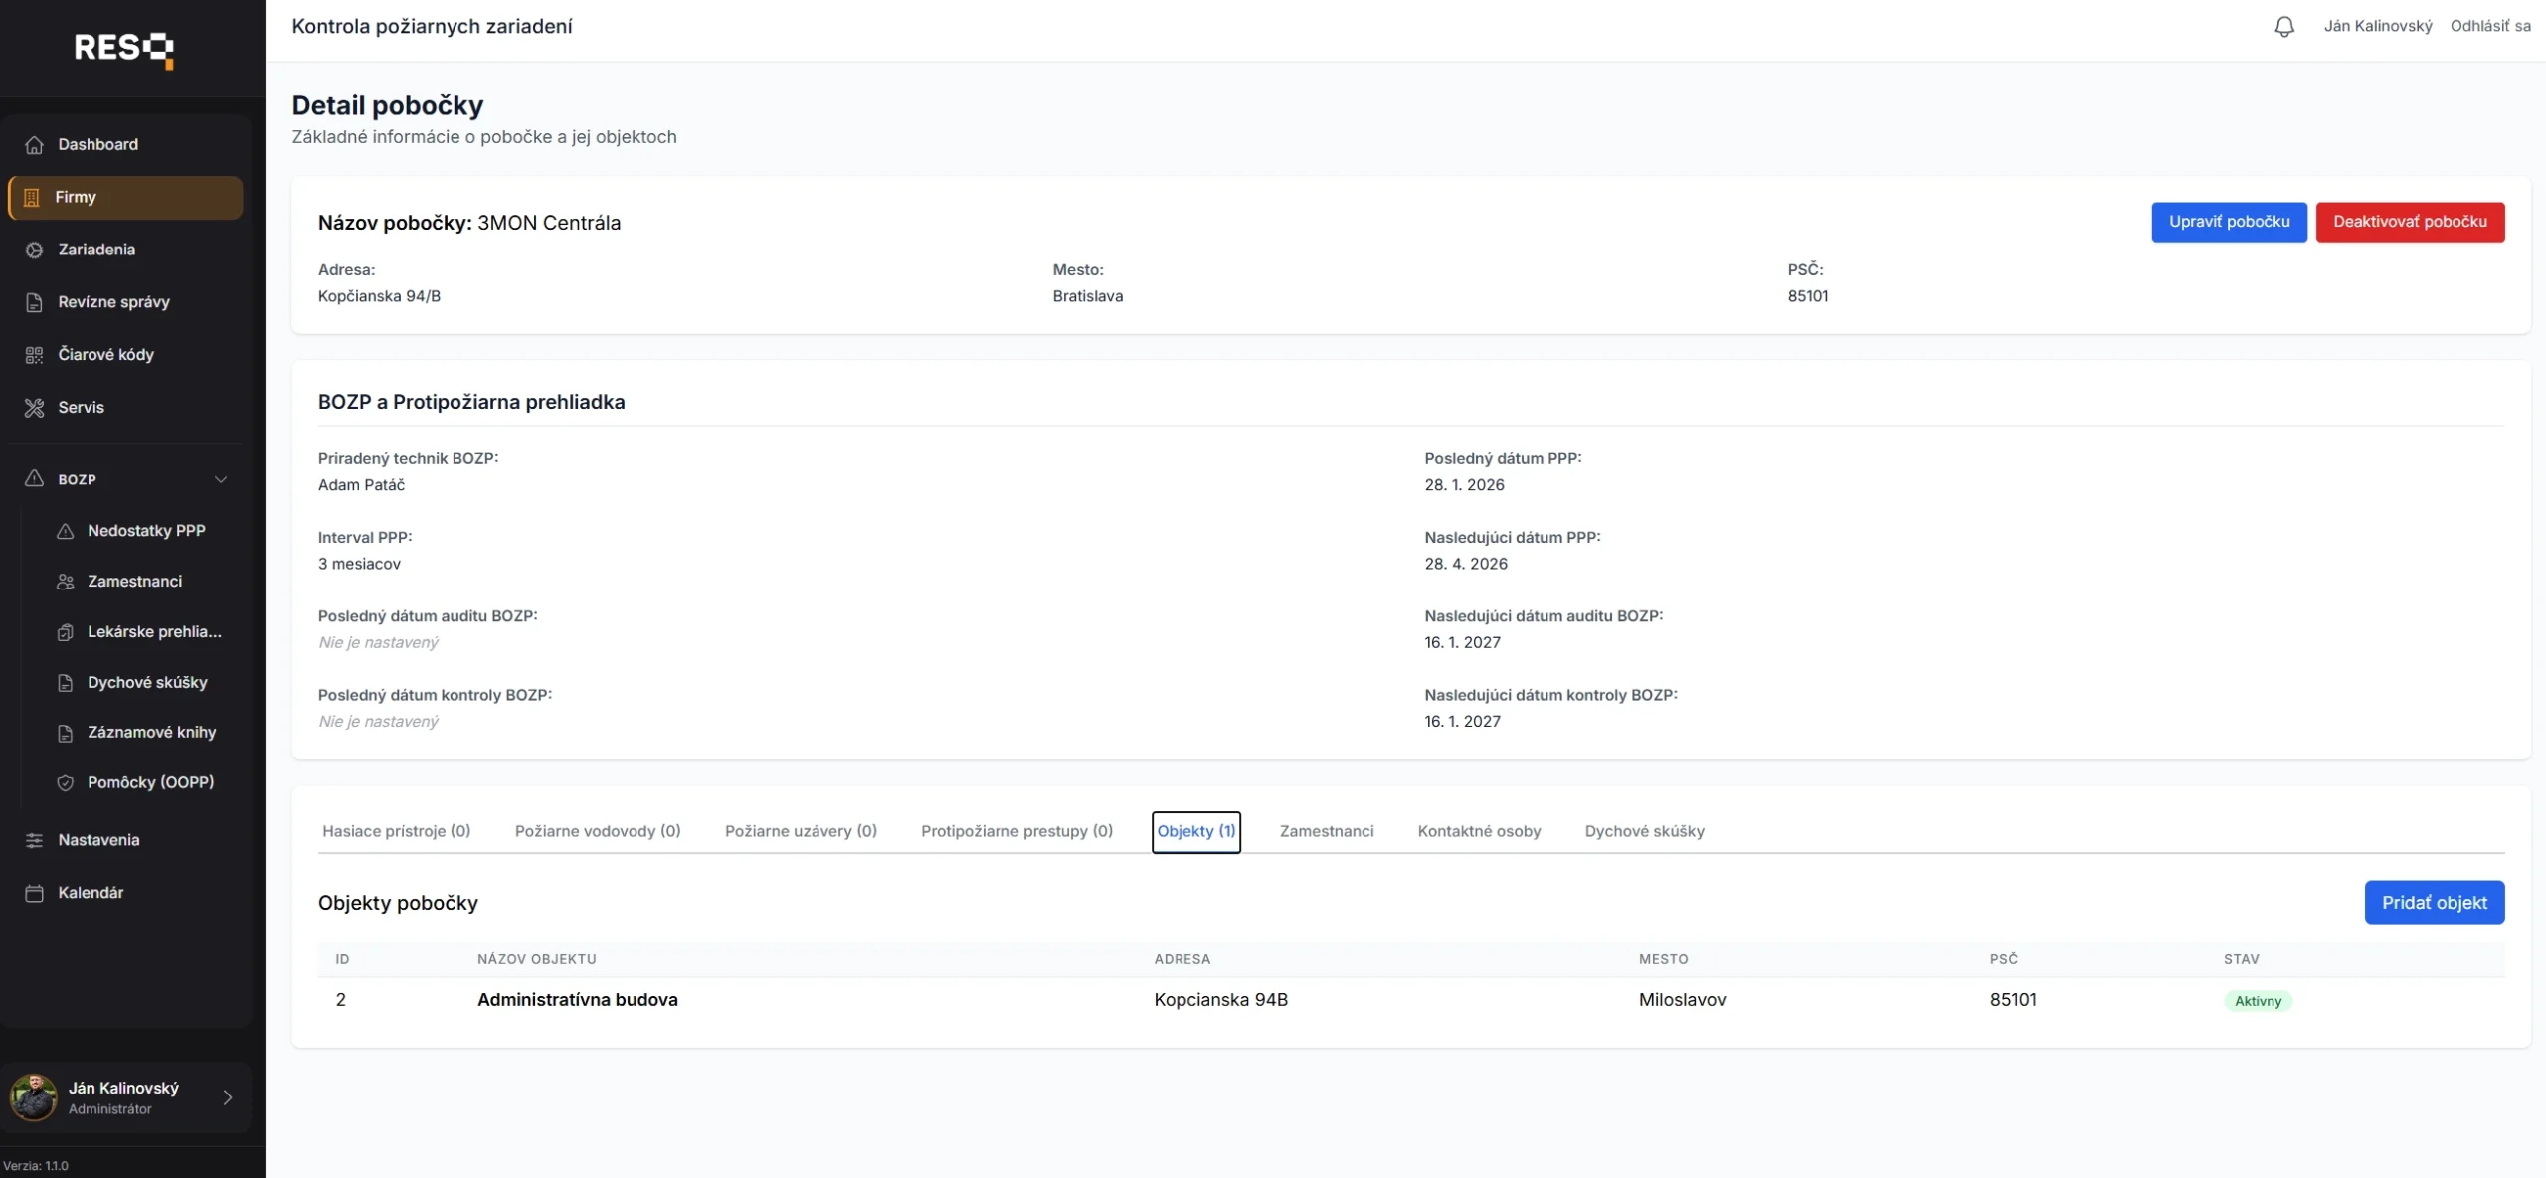Open Zariadenia via its sidebar icon

point(35,251)
